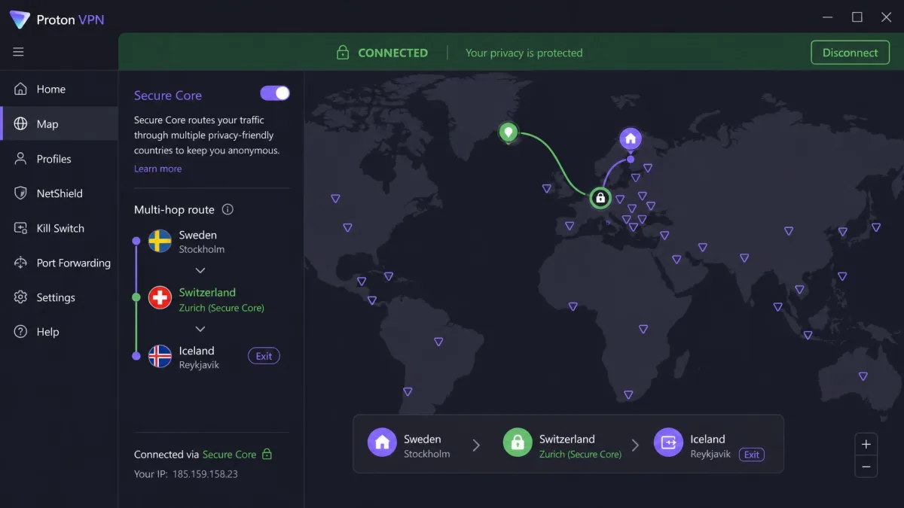Click the Secure Core link in connection status
Screen dimensions: 904x508
pos(229,455)
